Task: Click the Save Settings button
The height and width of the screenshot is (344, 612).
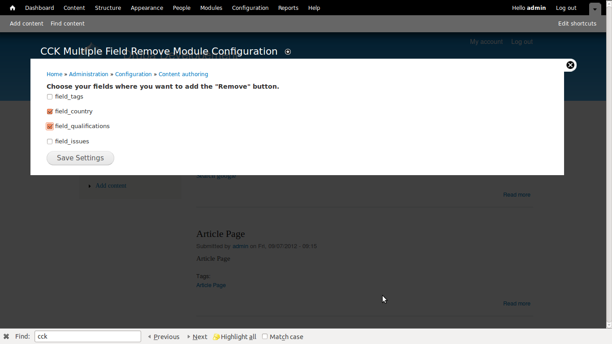Action: [x=80, y=158]
